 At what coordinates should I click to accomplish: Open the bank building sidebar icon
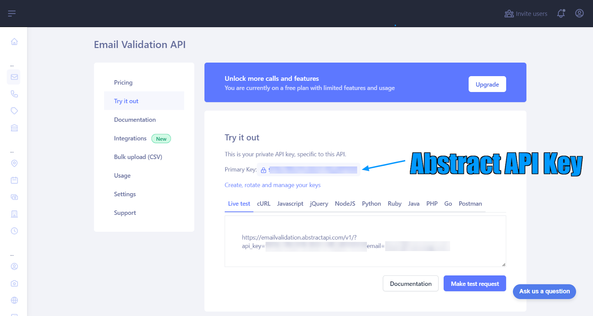click(x=14, y=128)
